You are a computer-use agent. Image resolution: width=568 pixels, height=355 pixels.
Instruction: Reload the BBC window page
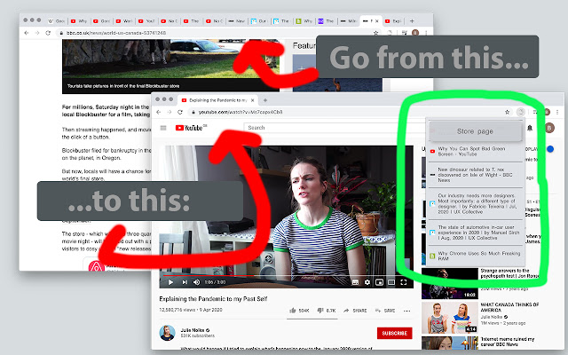tap(48, 33)
